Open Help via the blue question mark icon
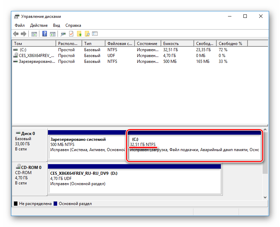Screen dimensions: 280x227 [44, 34]
